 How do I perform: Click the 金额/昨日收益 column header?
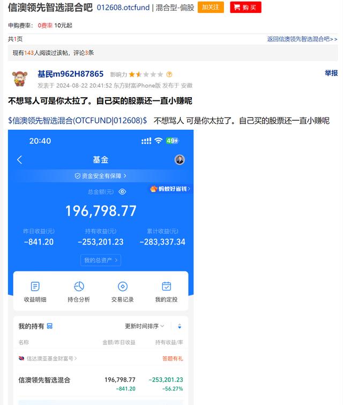tap(119, 342)
